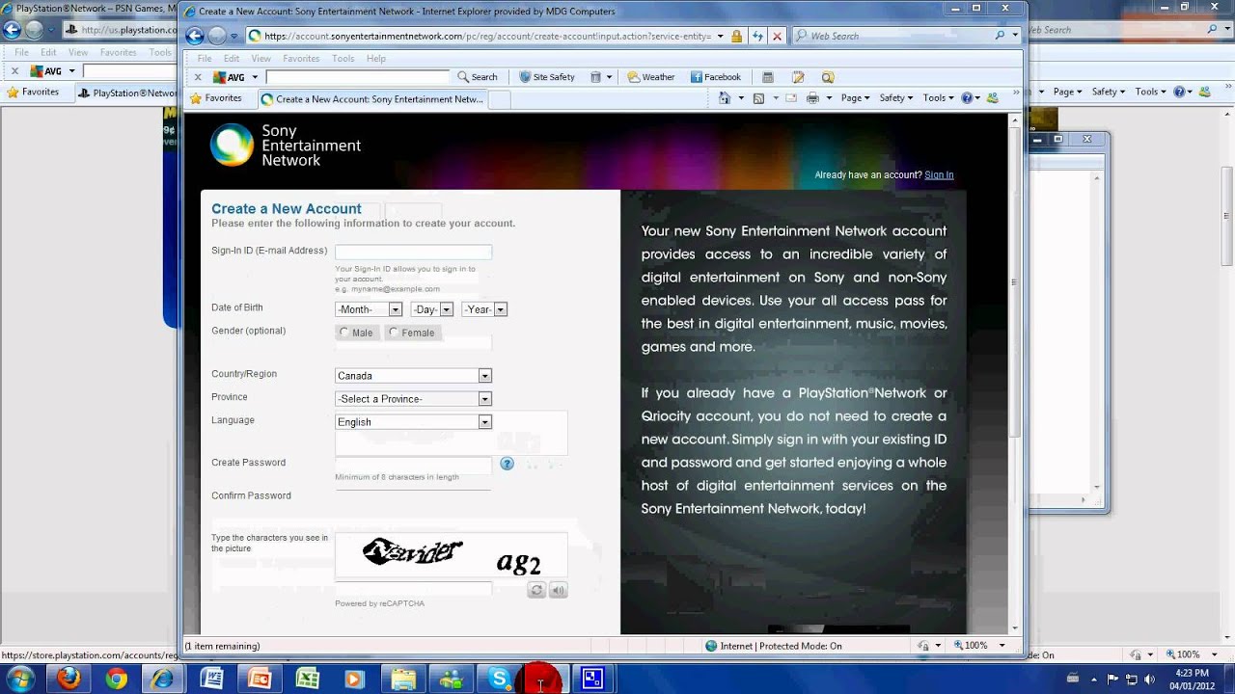Click in the Create Password field
Screen dimensions: 1235x694
click(x=413, y=466)
